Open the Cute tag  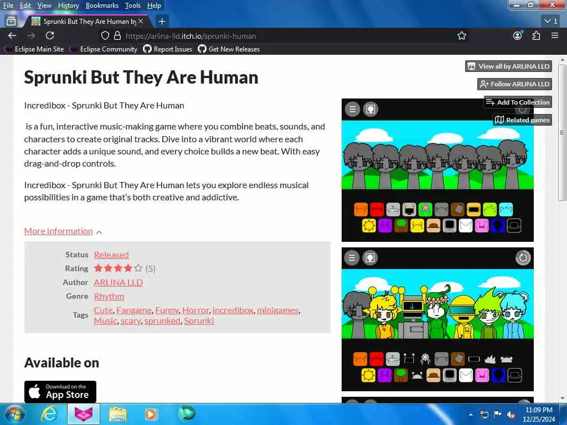pyautogui.click(x=103, y=310)
